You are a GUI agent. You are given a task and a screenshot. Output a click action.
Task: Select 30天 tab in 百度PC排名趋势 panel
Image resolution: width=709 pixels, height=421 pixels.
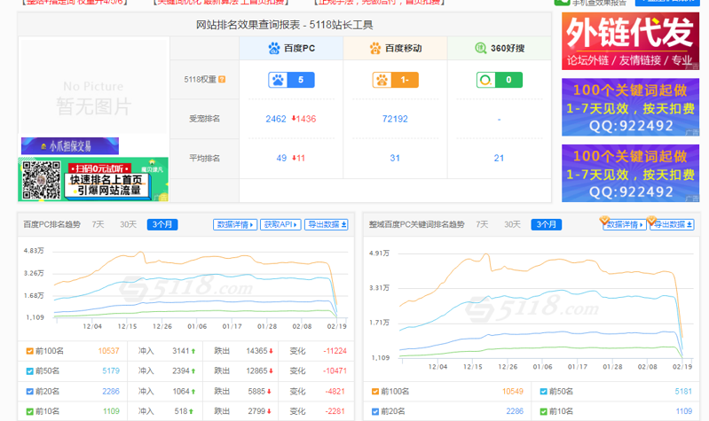click(128, 224)
